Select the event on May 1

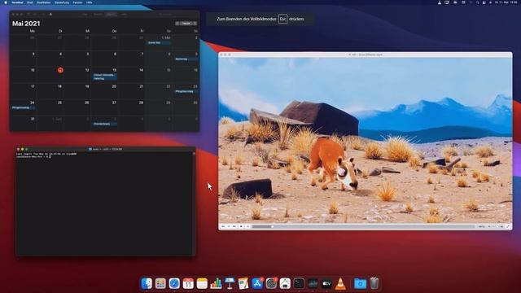coord(159,43)
